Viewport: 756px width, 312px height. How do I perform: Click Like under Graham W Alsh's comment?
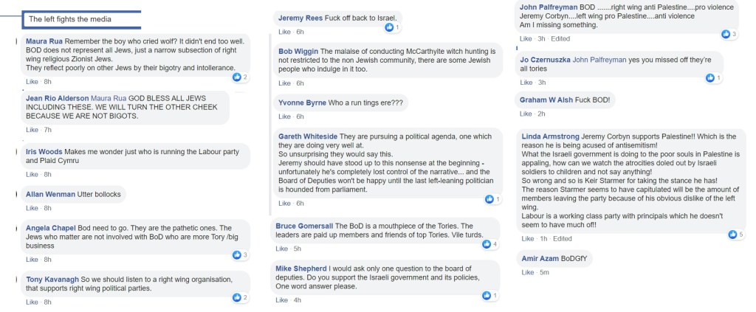point(526,114)
